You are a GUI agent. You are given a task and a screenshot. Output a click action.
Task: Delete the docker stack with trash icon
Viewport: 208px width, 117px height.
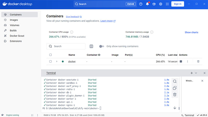coord(198,61)
